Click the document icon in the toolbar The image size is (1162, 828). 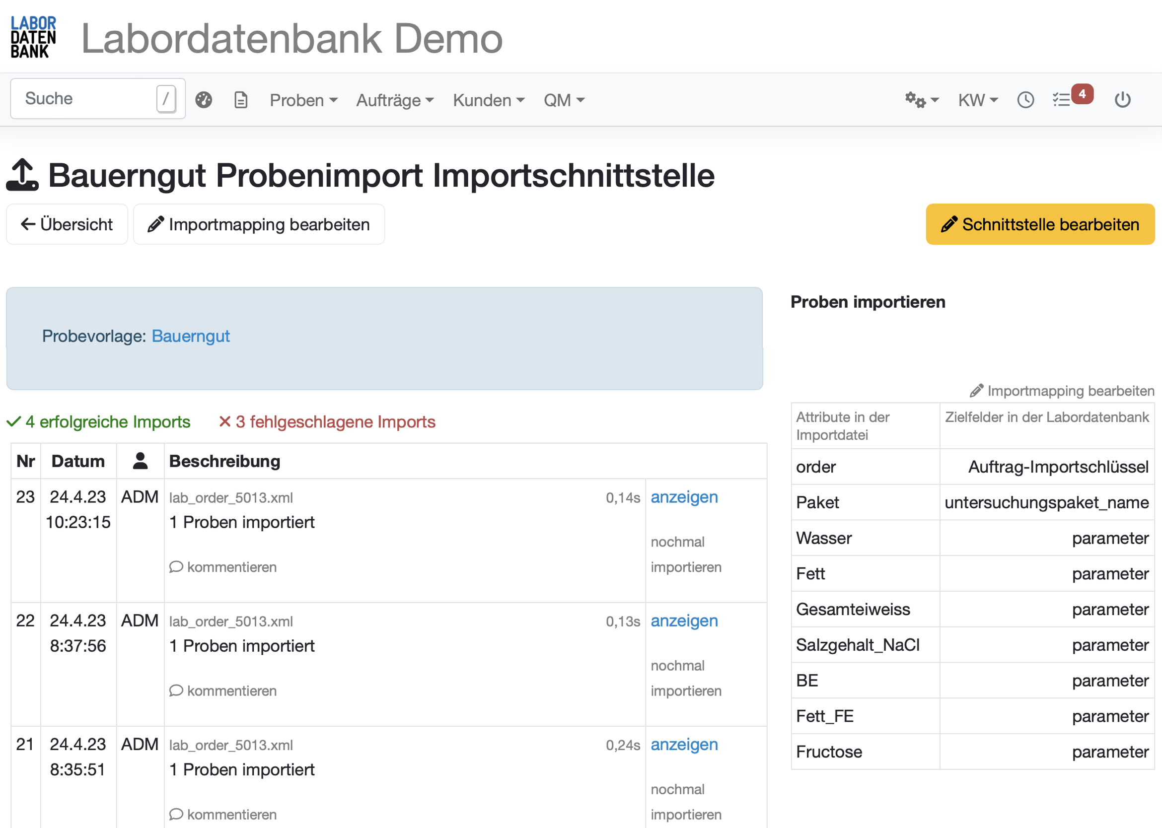241,99
